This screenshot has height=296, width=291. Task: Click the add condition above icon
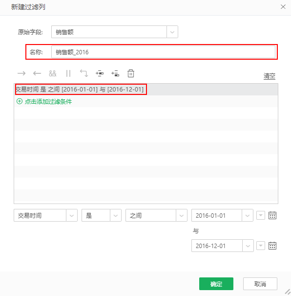pos(100,73)
